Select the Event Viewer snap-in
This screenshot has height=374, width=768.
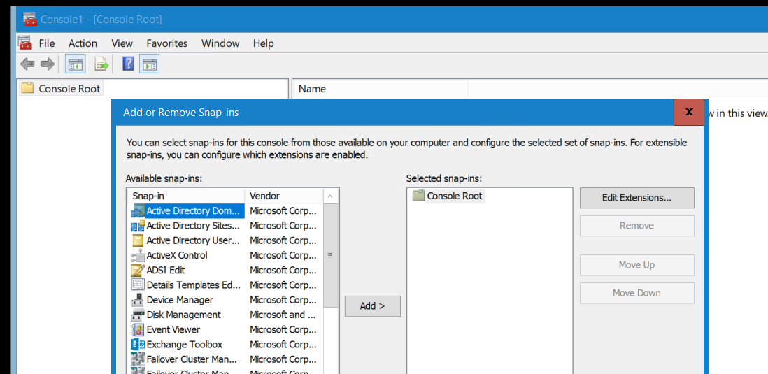[x=173, y=330]
